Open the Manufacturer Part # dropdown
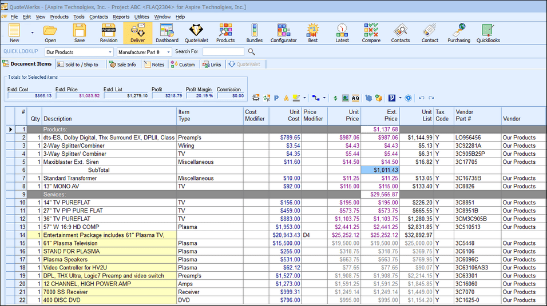 (x=168, y=52)
